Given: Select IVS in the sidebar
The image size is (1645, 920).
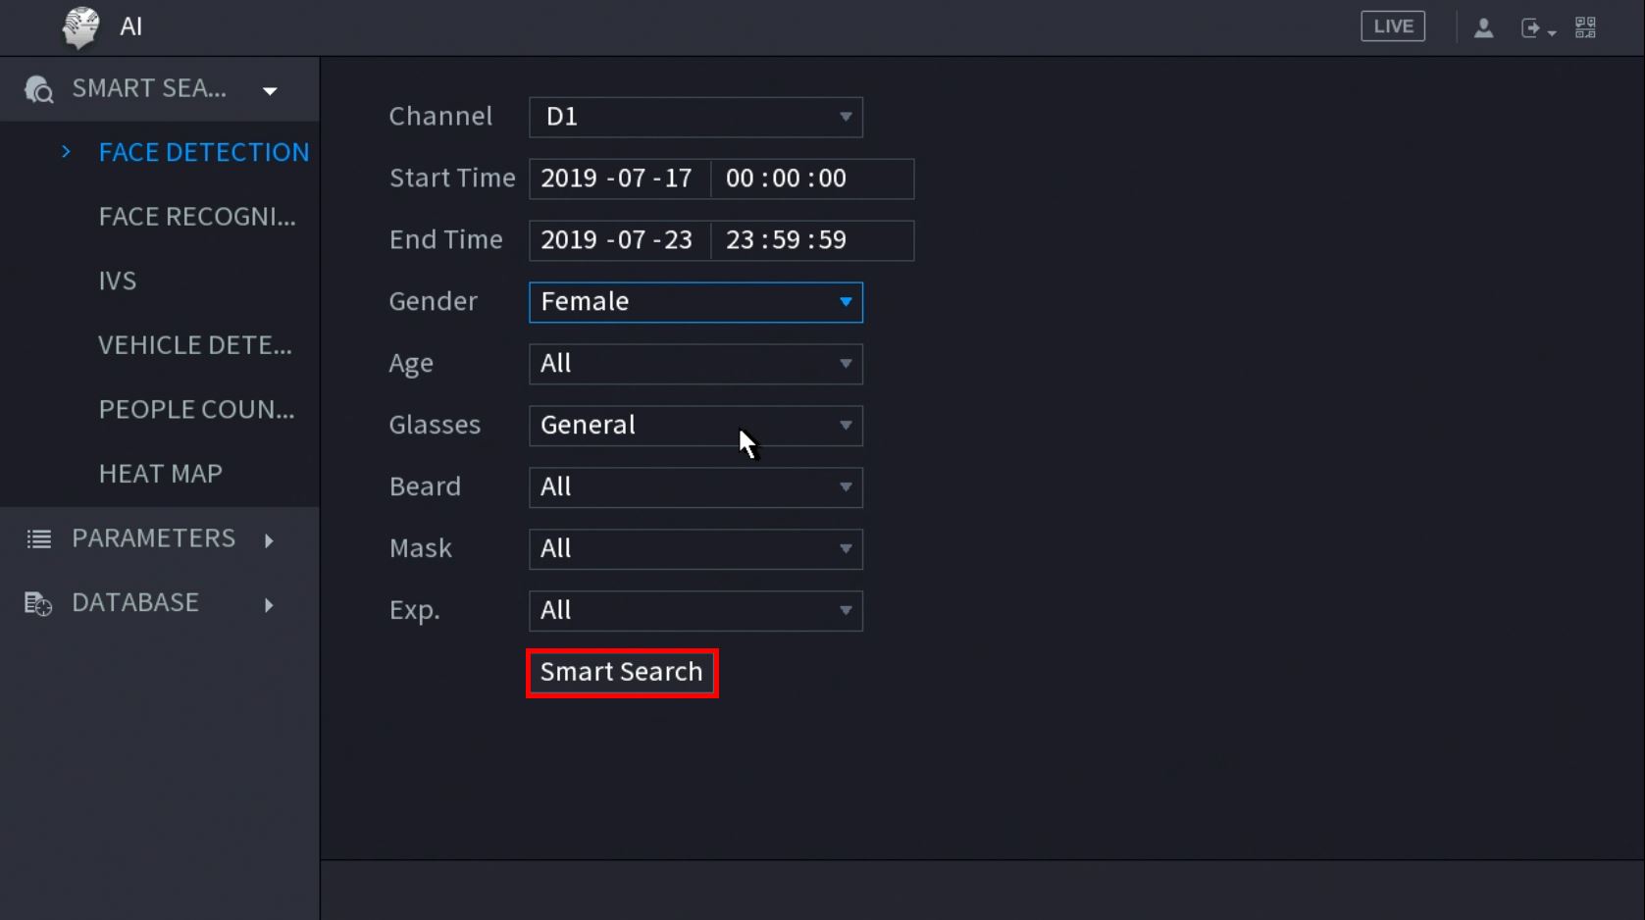Looking at the screenshot, I should (x=118, y=281).
